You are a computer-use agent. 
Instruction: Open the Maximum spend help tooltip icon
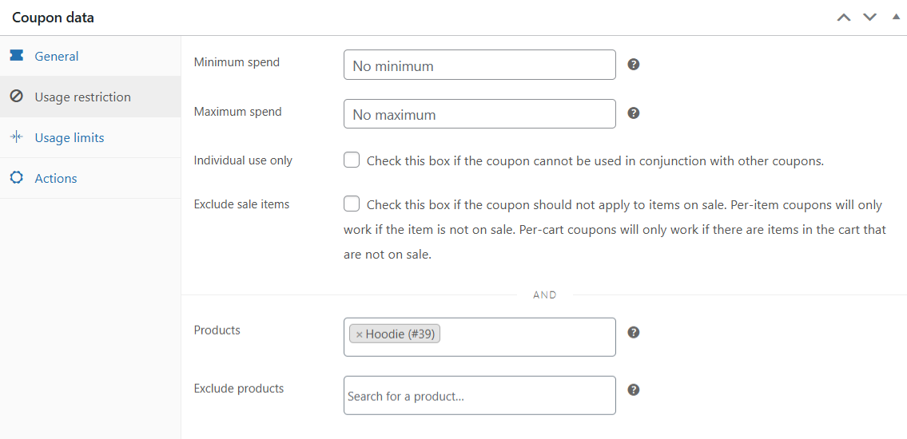point(634,113)
